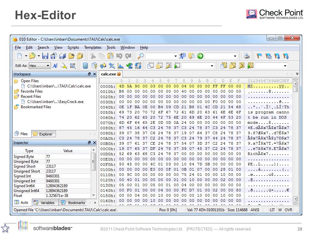
Task: Open the File menu
Action: coord(18,47)
